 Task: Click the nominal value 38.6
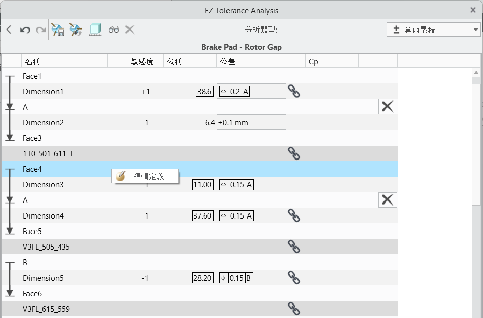tap(205, 92)
